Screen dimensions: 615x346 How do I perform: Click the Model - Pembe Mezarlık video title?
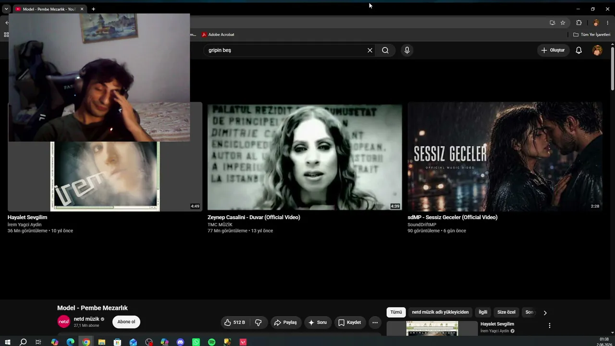coord(92,308)
